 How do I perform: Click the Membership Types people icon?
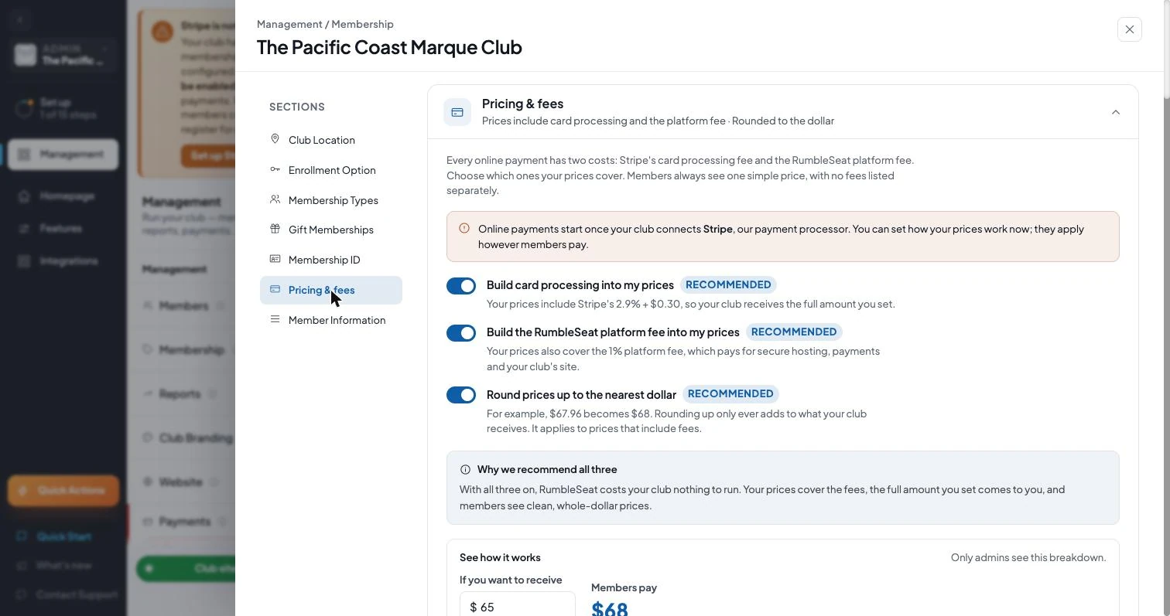[275, 199]
